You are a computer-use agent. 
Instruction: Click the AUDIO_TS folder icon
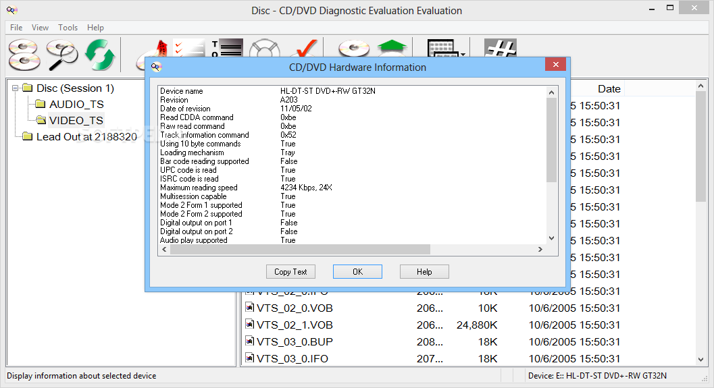(x=41, y=104)
